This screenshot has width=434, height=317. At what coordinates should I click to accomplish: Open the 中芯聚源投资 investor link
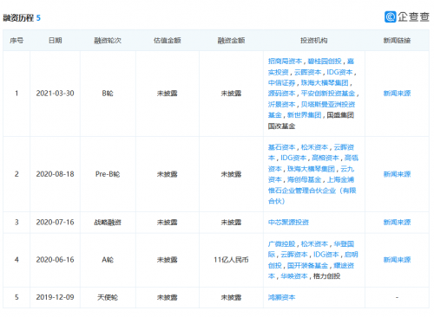288,223
